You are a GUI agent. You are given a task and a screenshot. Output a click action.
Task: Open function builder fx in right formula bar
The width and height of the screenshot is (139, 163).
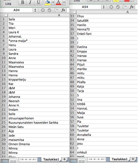coord(132,7)
